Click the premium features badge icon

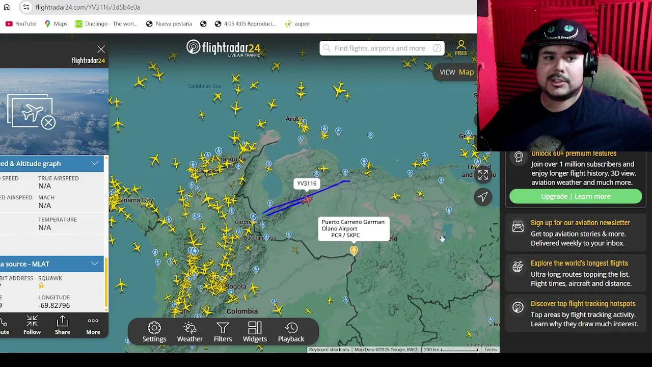point(519,157)
